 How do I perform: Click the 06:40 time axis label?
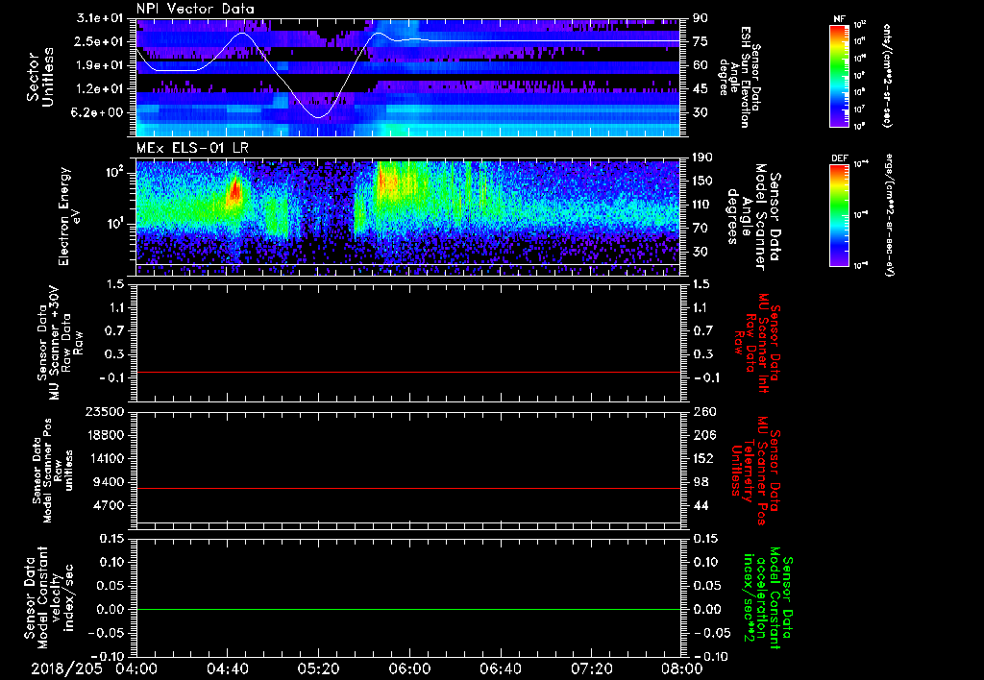(x=500, y=668)
